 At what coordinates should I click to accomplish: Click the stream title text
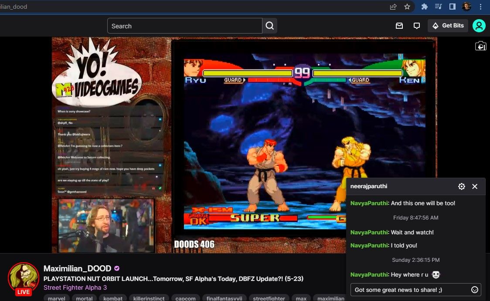click(174, 279)
